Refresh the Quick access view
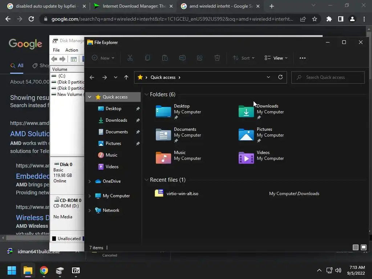This screenshot has width=372, height=279. click(280, 77)
